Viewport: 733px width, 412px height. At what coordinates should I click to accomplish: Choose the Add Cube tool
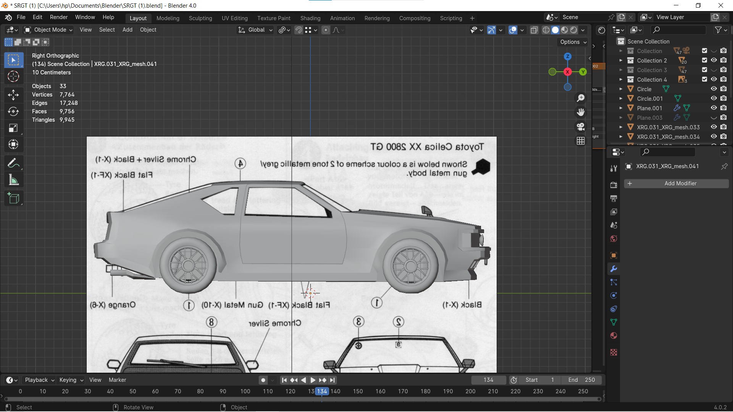pyautogui.click(x=13, y=198)
